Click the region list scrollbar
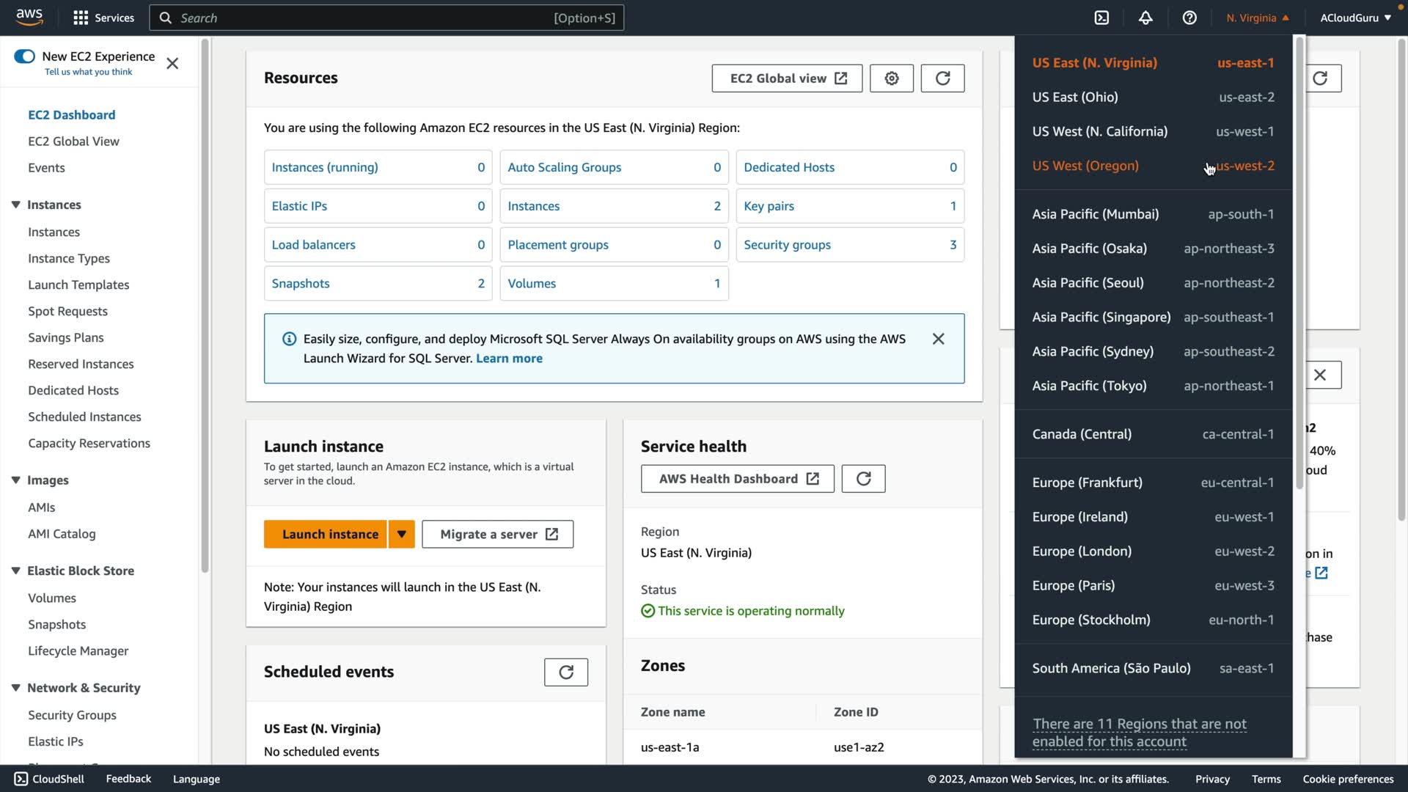The width and height of the screenshot is (1408, 792). coord(1299,264)
